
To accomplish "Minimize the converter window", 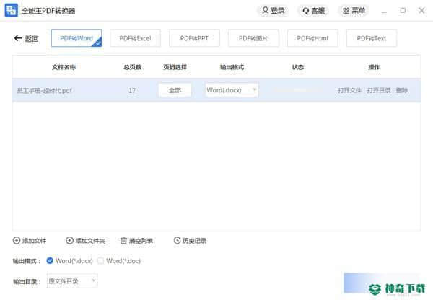I will 384,11.
